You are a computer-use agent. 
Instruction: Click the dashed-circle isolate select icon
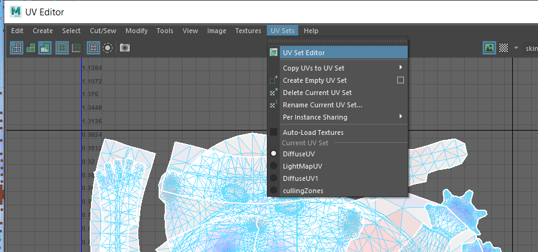tap(108, 48)
